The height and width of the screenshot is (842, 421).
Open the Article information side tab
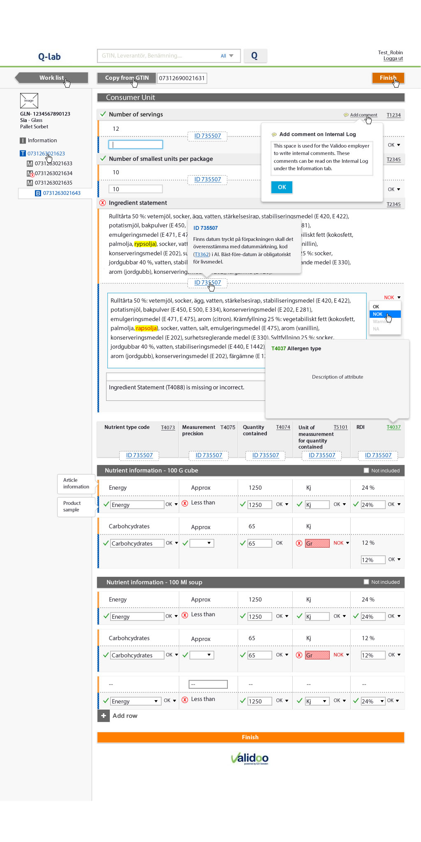[76, 483]
